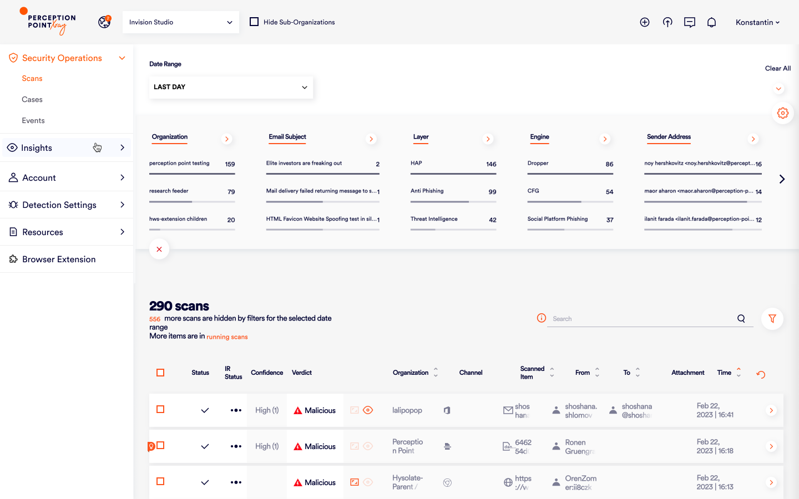Click the refresh icon above the table
799x499 pixels.
tap(761, 375)
